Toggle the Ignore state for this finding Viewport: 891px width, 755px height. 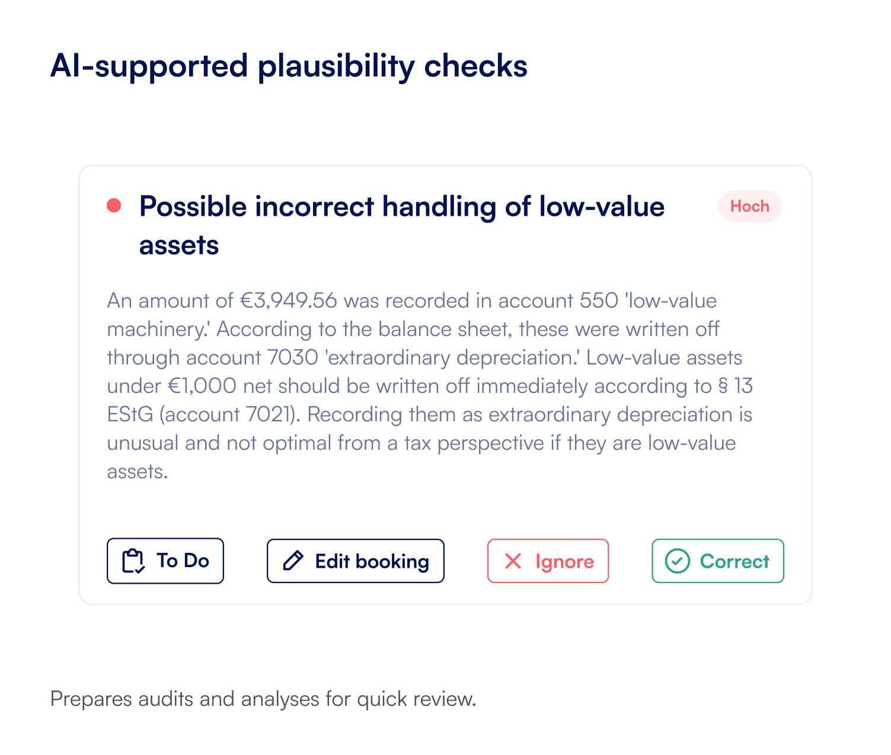point(547,561)
